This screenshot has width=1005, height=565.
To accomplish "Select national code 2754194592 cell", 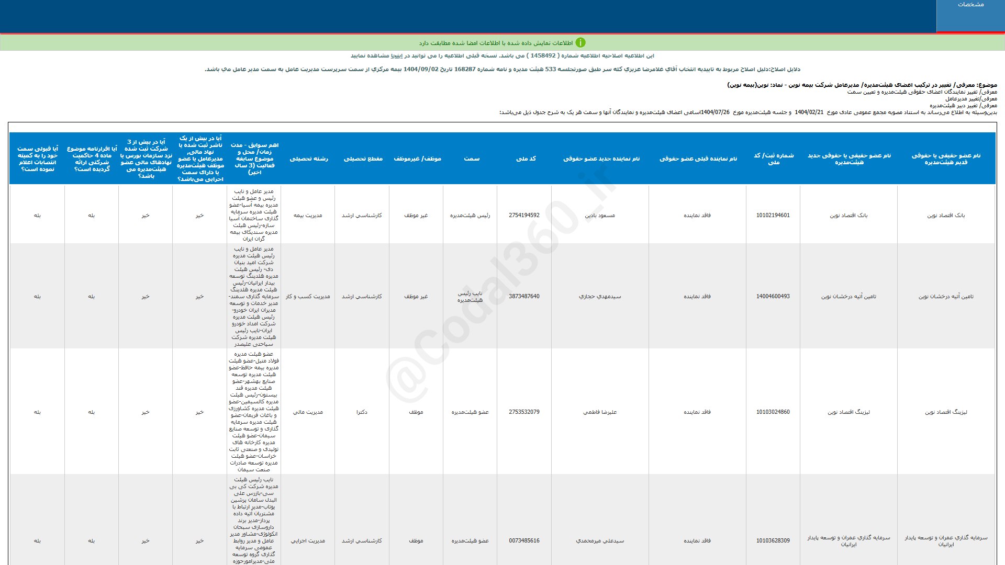I will [x=524, y=215].
